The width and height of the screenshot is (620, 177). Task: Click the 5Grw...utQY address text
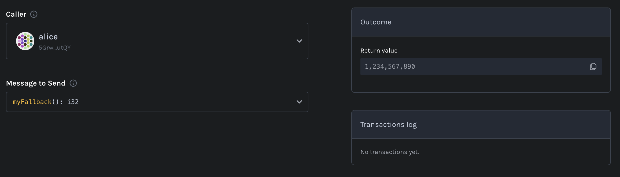[x=55, y=48]
